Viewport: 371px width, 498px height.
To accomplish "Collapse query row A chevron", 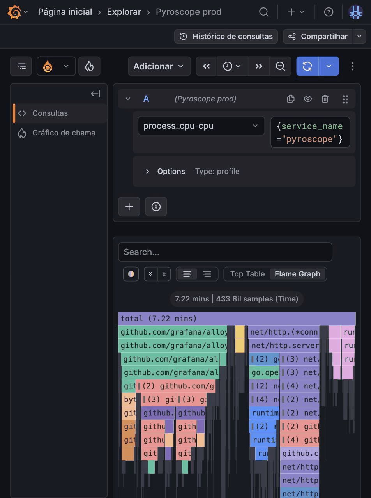I will (128, 99).
